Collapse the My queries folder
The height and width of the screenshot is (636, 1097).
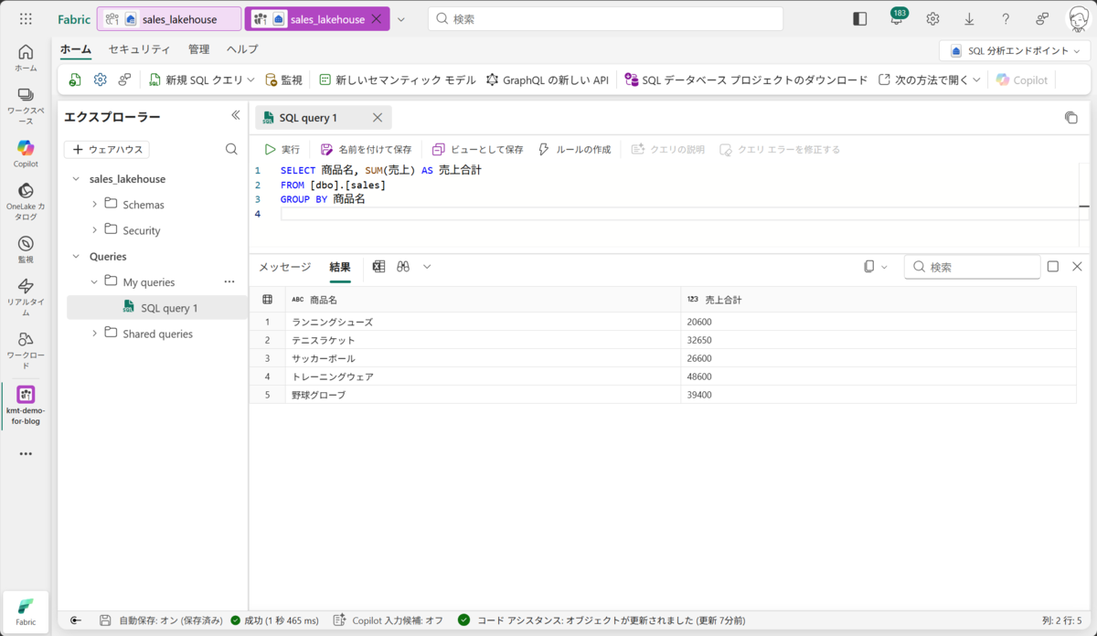[x=94, y=282]
